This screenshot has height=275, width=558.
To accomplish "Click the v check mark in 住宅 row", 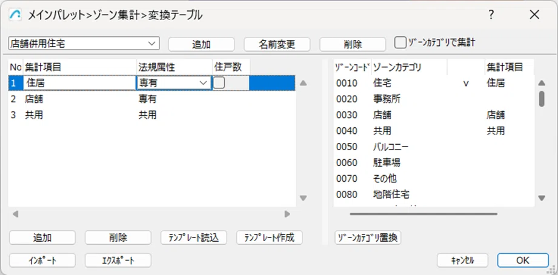I will (x=465, y=84).
